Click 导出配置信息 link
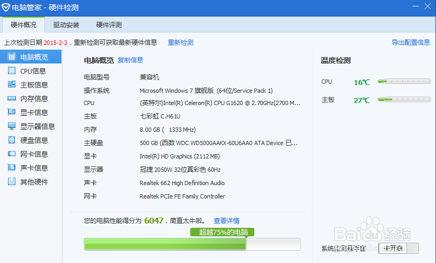 411,43
